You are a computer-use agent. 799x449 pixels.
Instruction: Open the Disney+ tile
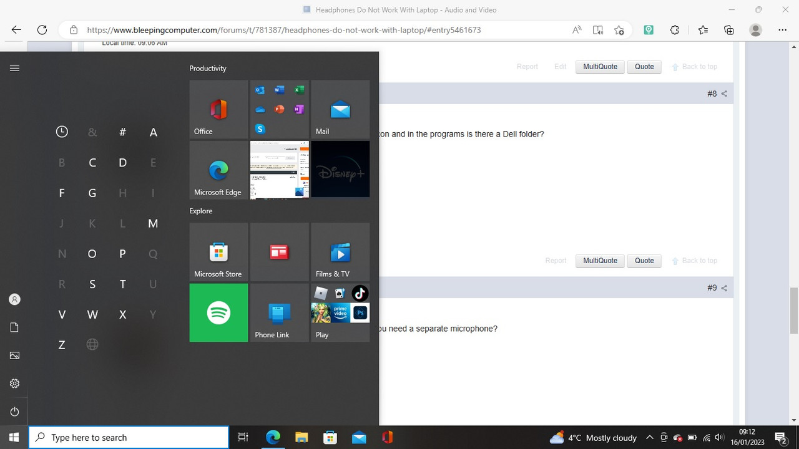tap(340, 170)
